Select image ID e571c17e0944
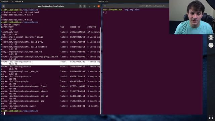Image resolution: width=215 pixels, height=121 pixels. click(78, 42)
